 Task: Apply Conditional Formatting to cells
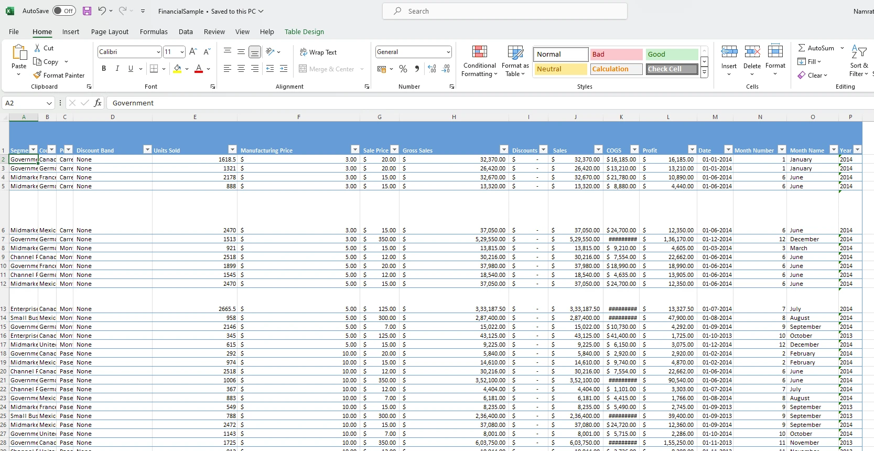coord(479,61)
